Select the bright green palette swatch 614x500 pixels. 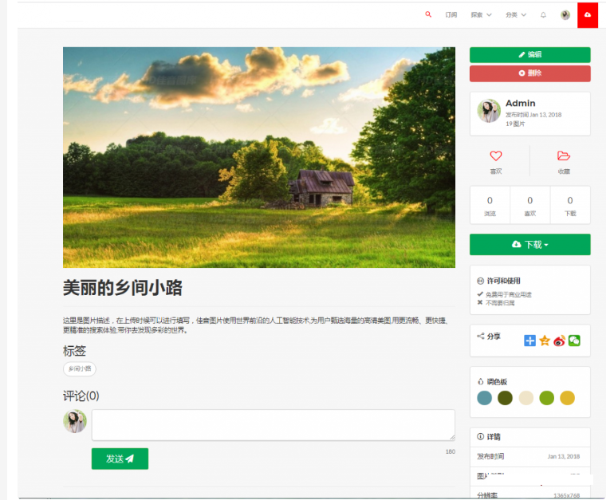tap(547, 398)
